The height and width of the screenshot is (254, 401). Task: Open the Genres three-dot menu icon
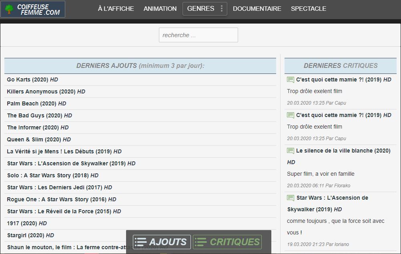[x=221, y=9]
